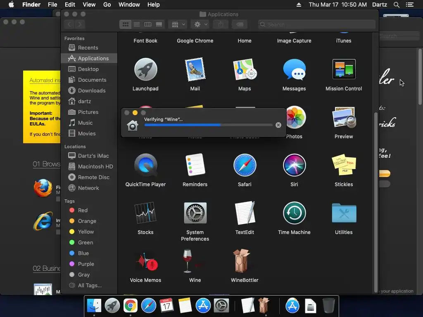
Task: Click the Verifying Wine progress bar
Action: point(208,125)
